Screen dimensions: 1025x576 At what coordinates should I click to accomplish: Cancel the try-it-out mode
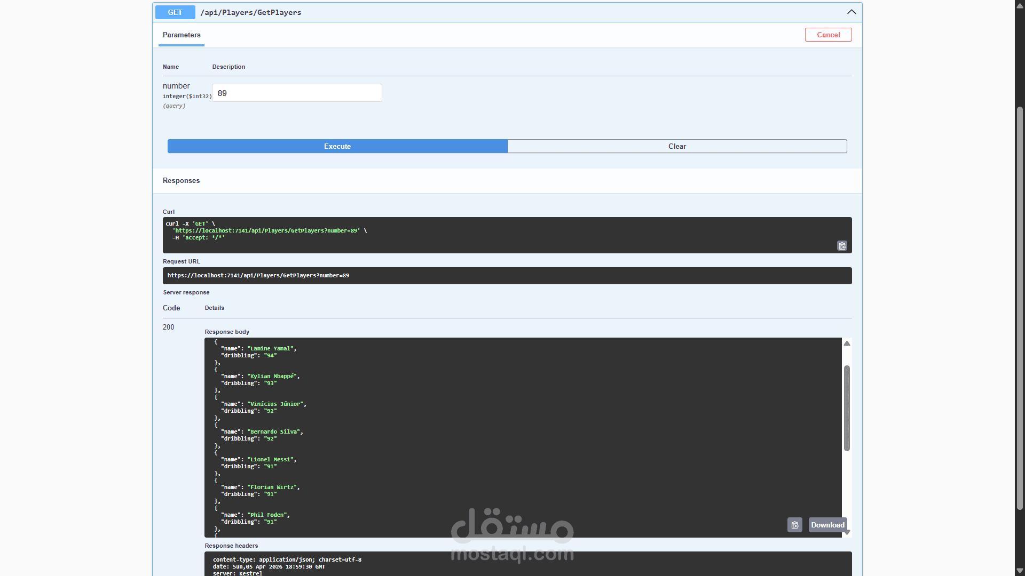pos(828,35)
